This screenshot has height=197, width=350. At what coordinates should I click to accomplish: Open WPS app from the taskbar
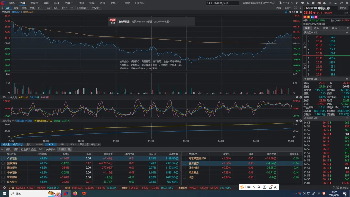coord(84,193)
